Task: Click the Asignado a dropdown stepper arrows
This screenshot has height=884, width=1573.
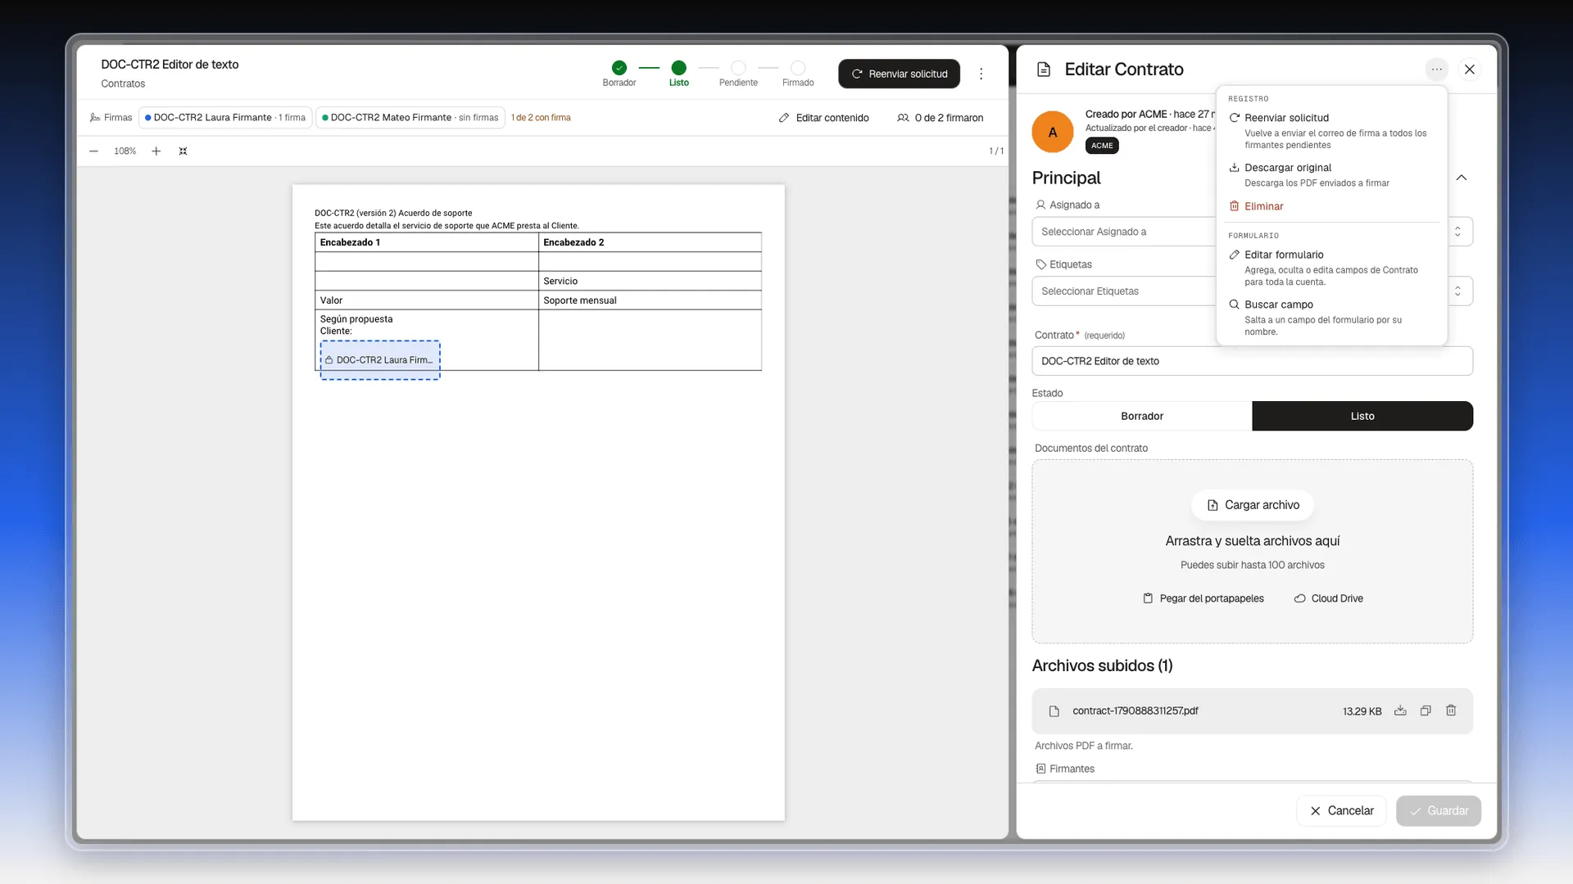Action: pyautogui.click(x=1458, y=232)
